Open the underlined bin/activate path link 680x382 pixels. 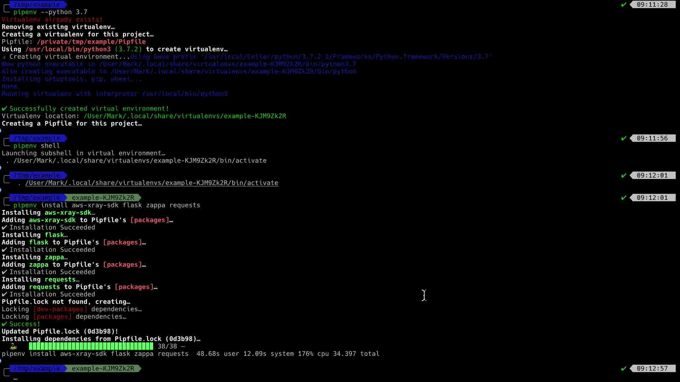tap(152, 183)
